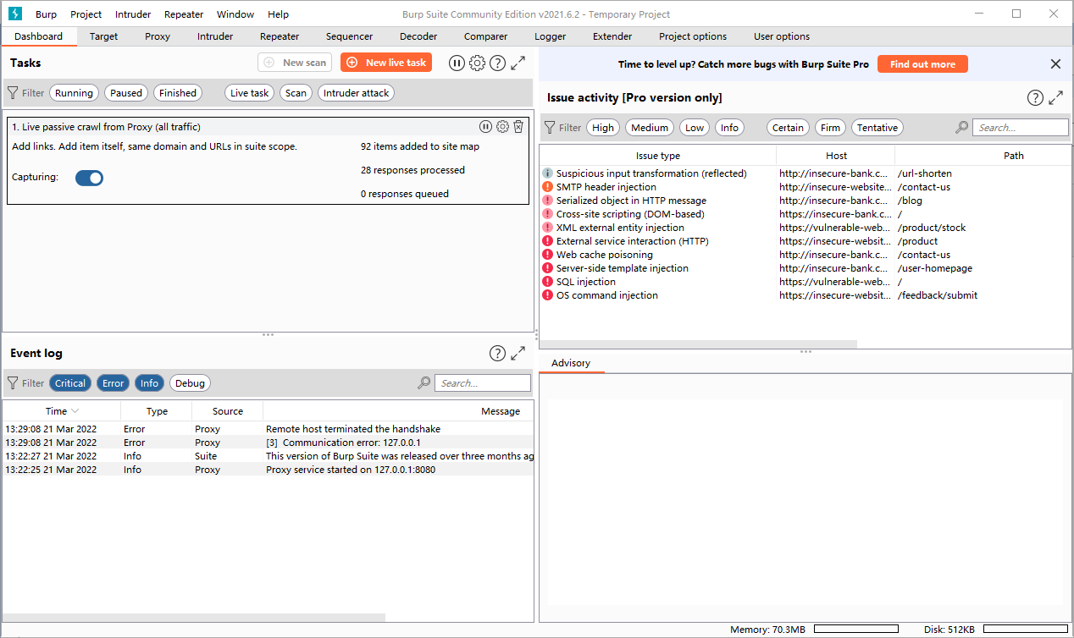The height and width of the screenshot is (638, 1074).
Task: Toggle the Critical event log filter
Action: [x=70, y=383]
